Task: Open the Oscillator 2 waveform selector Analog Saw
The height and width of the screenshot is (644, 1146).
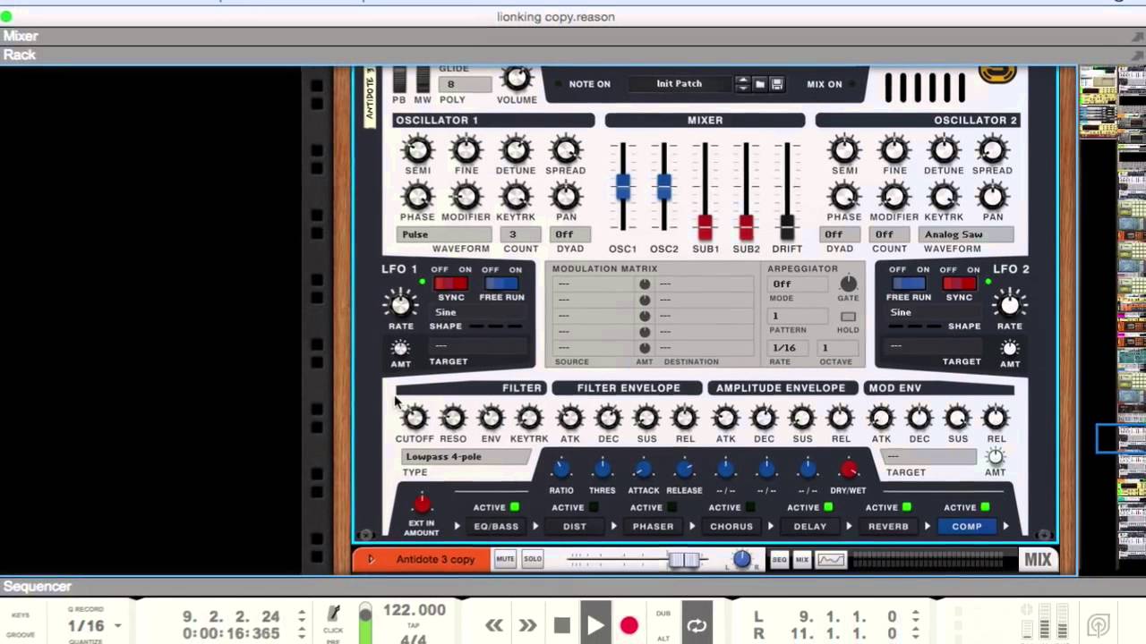Action: pos(966,234)
